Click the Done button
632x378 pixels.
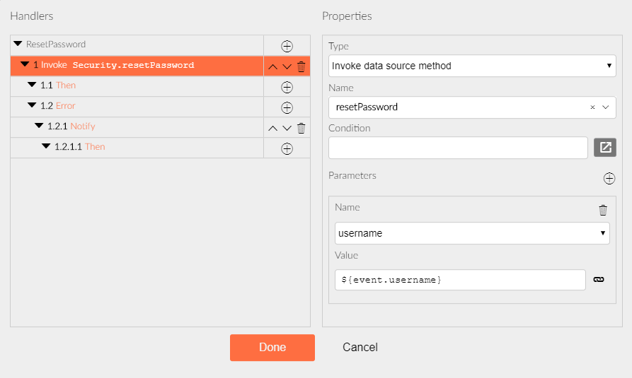pos(272,348)
